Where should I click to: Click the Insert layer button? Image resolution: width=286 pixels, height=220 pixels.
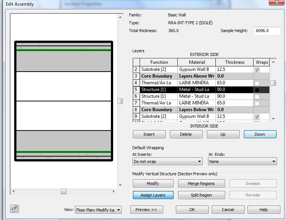click(149, 134)
